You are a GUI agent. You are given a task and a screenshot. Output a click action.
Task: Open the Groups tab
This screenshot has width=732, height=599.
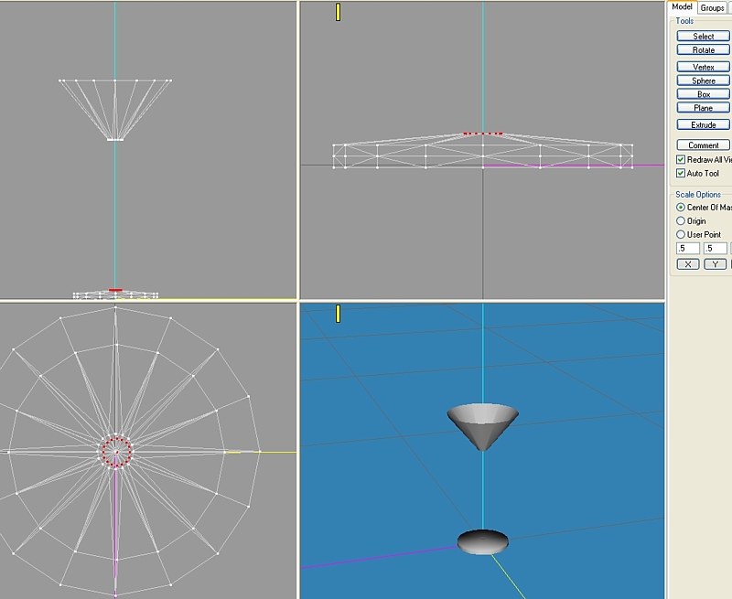pyautogui.click(x=713, y=7)
